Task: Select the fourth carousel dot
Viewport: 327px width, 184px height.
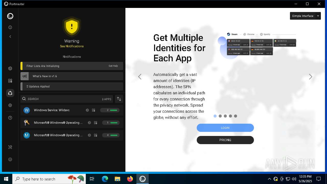Action: (230, 116)
